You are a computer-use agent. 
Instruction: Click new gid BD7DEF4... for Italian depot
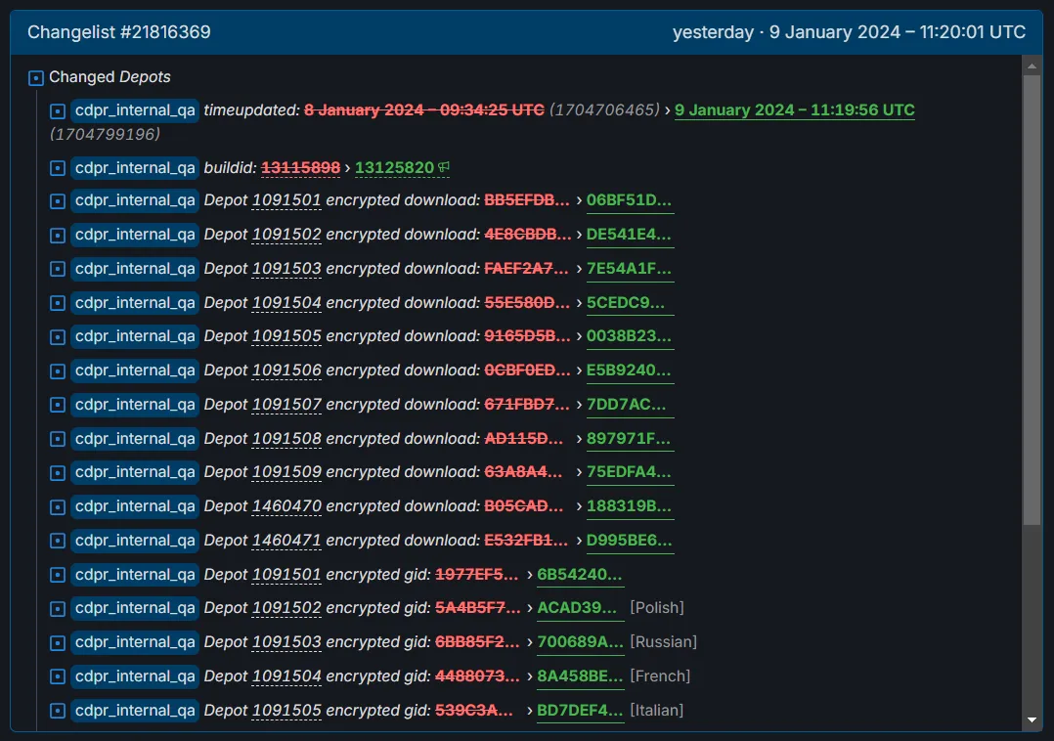pyautogui.click(x=580, y=710)
